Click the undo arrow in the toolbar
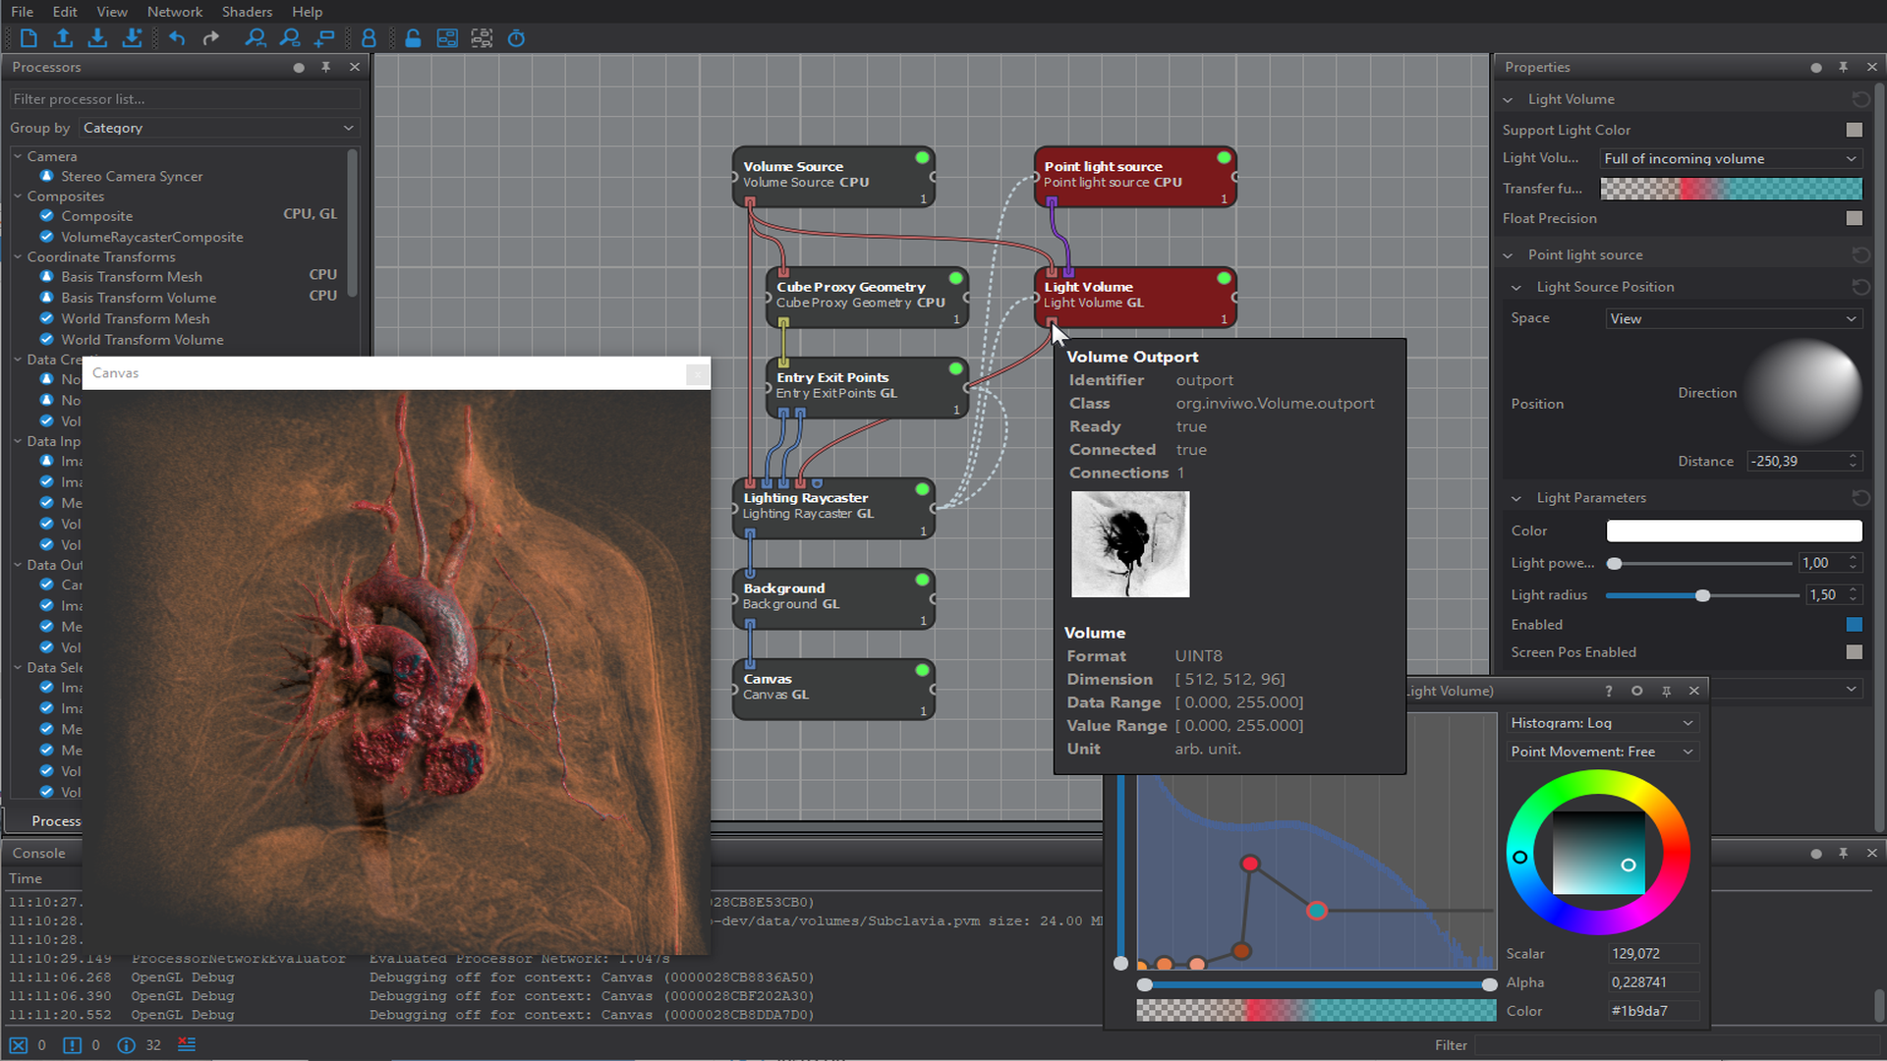Image resolution: width=1887 pixels, height=1061 pixels. point(177,38)
